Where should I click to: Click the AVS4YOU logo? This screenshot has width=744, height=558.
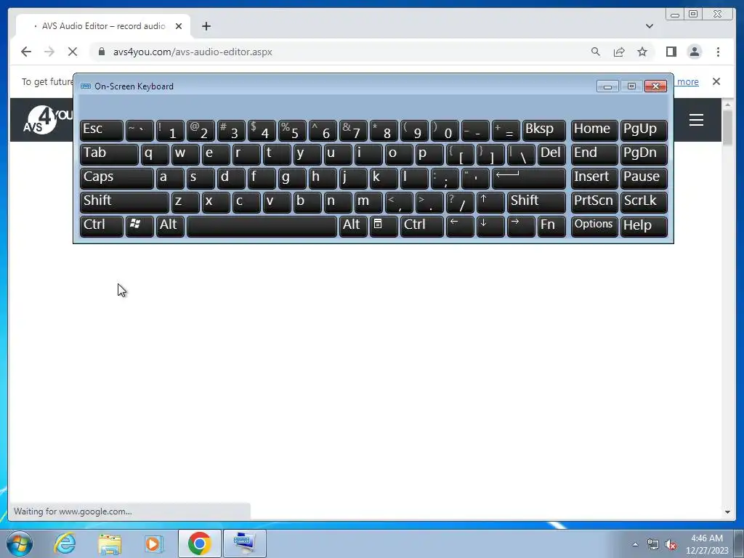tap(47, 120)
